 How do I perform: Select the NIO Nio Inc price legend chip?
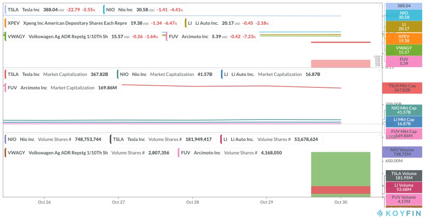click(145, 10)
